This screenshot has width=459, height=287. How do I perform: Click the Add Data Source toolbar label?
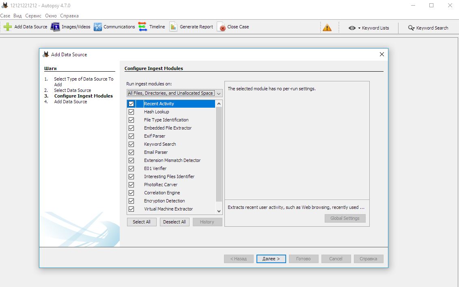(x=31, y=27)
